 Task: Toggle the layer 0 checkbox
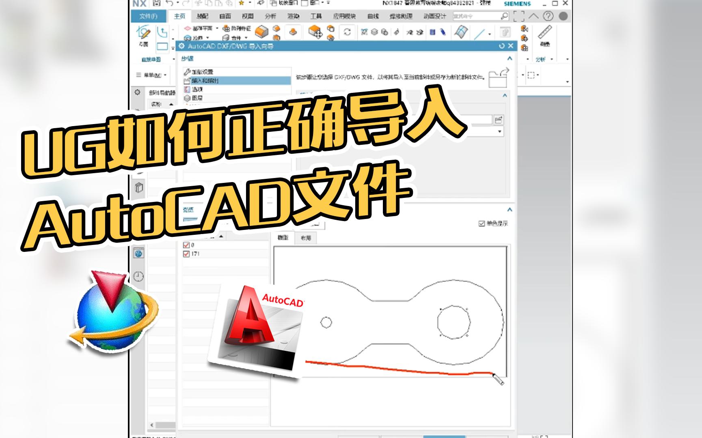(x=186, y=245)
